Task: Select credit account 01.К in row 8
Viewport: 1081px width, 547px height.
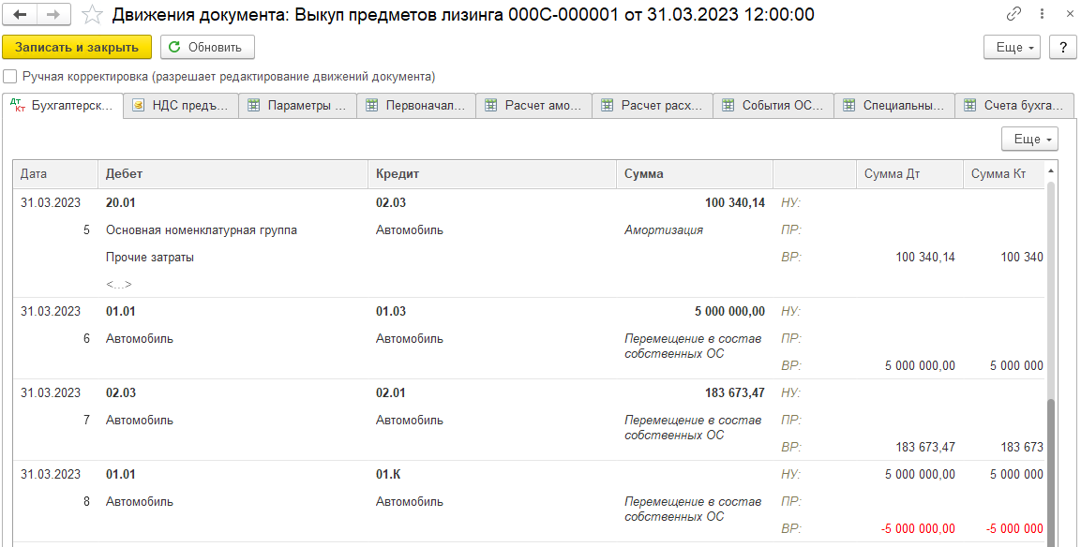Action: tap(388, 474)
